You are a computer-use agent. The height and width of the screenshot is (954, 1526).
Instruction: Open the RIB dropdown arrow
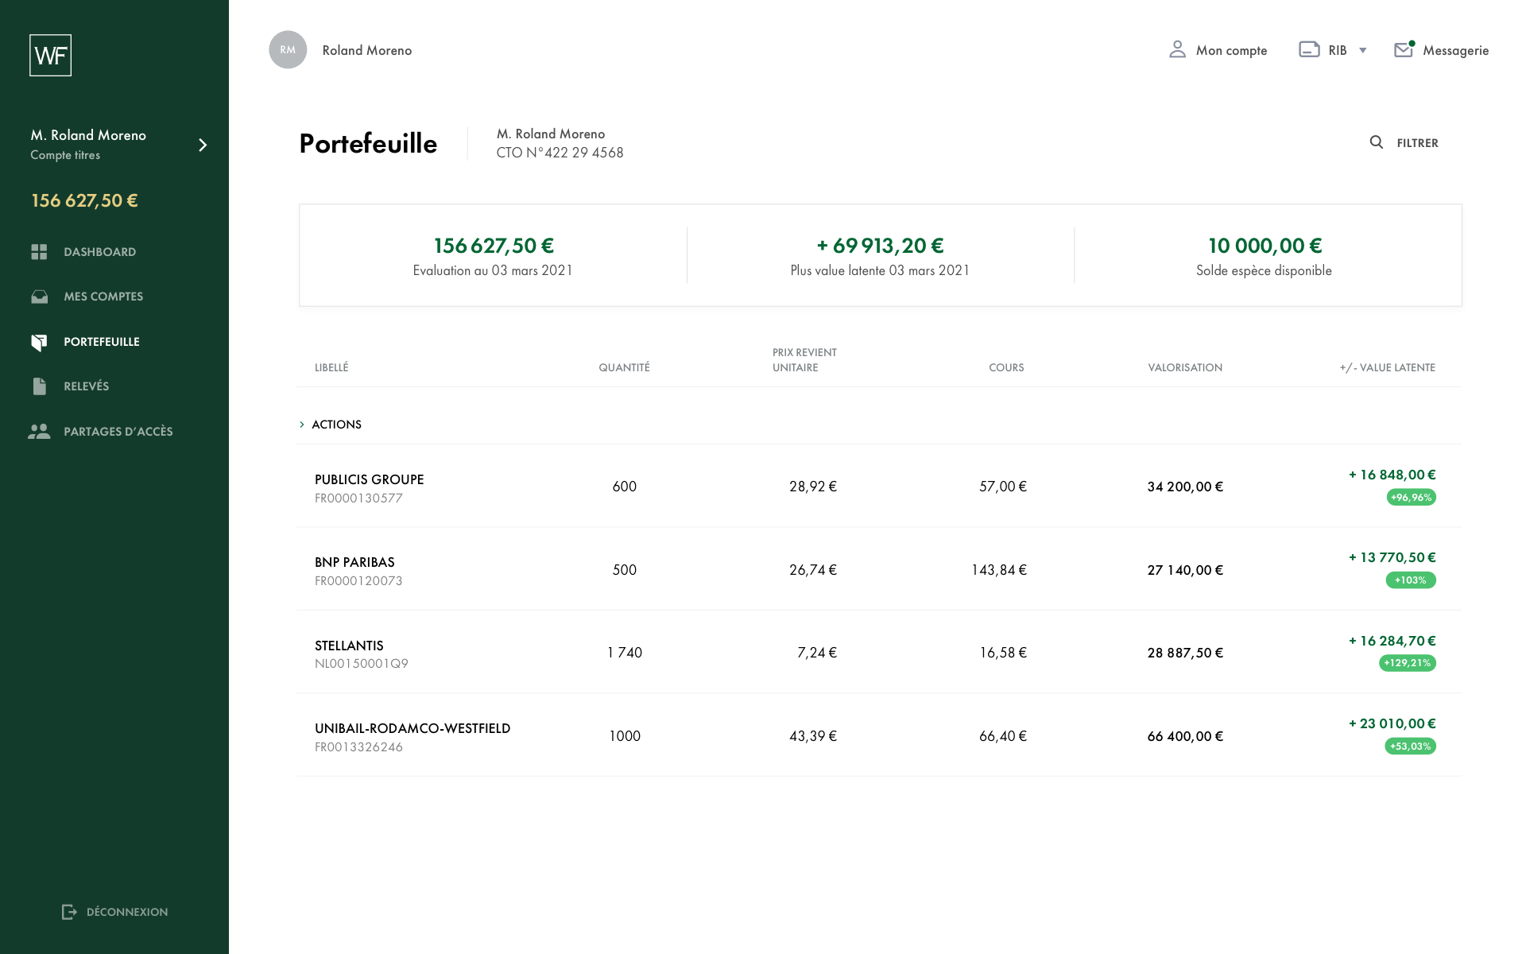pyautogui.click(x=1362, y=50)
